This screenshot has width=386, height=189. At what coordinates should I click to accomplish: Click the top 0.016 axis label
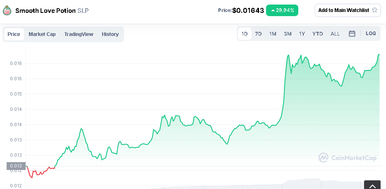coord(16,64)
